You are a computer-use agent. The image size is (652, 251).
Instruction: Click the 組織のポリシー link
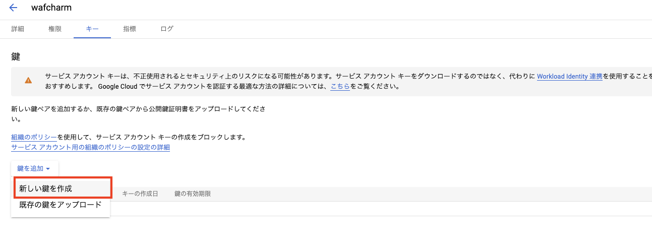34,137
